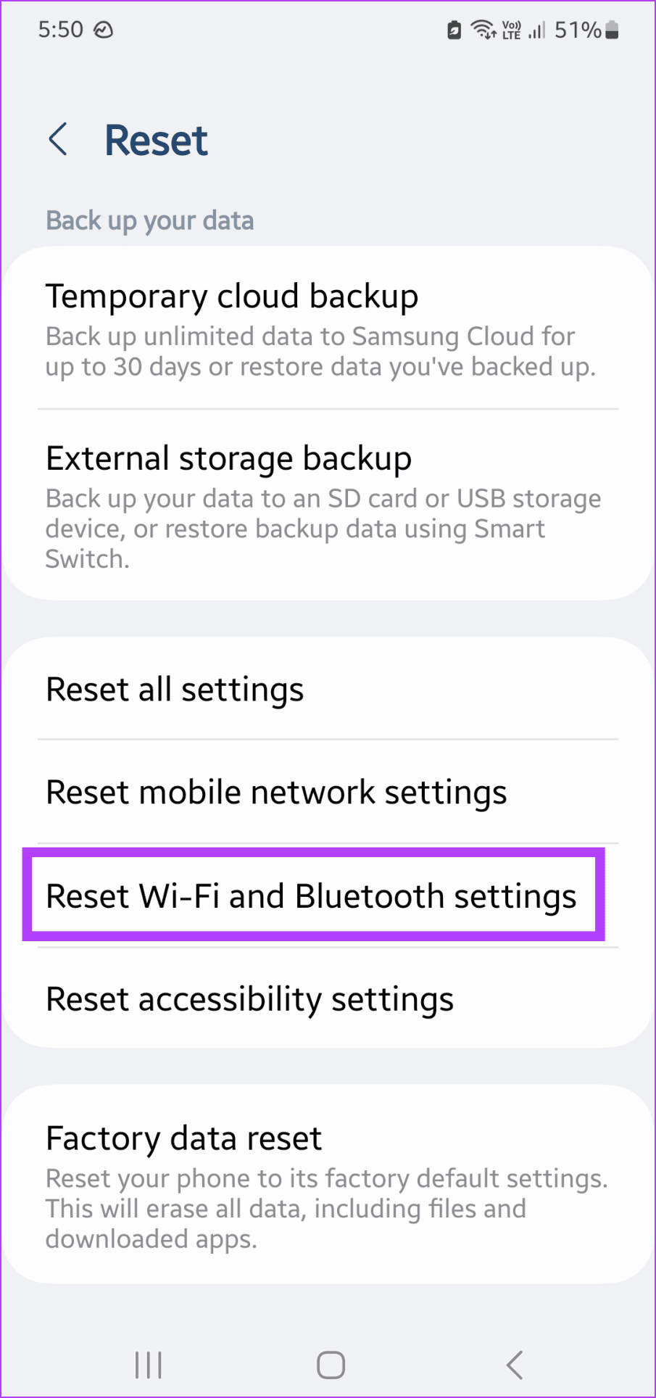Tap the Home button
This screenshot has width=656, height=1398.
click(x=330, y=1363)
